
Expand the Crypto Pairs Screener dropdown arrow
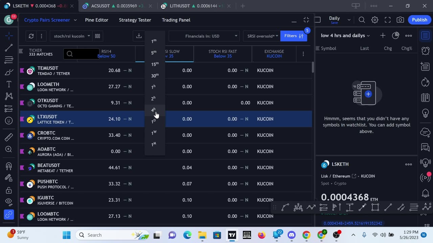75,20
